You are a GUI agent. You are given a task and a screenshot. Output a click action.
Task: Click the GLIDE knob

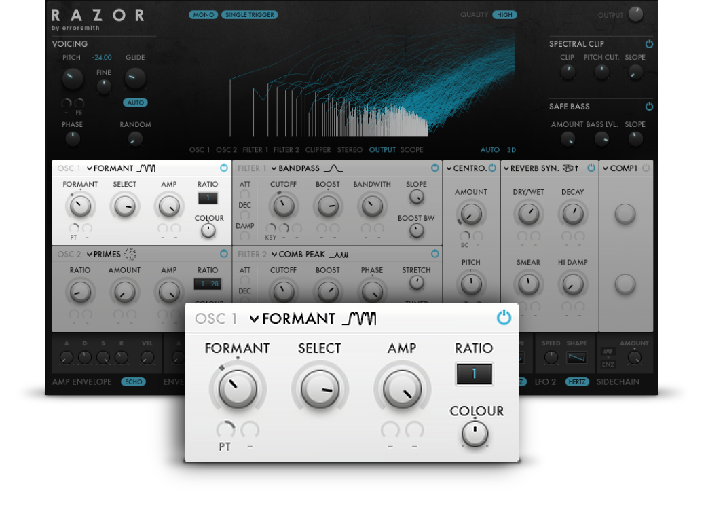tap(134, 78)
